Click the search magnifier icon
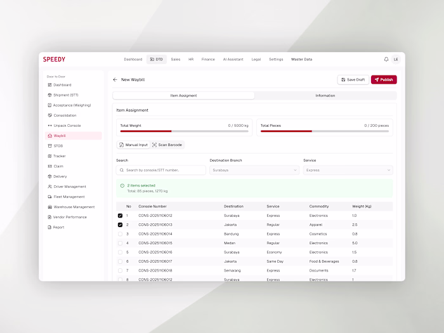 point(122,170)
